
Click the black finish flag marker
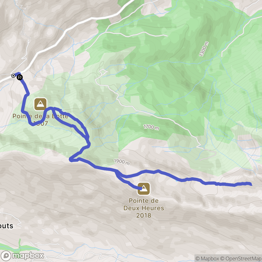point(20,77)
